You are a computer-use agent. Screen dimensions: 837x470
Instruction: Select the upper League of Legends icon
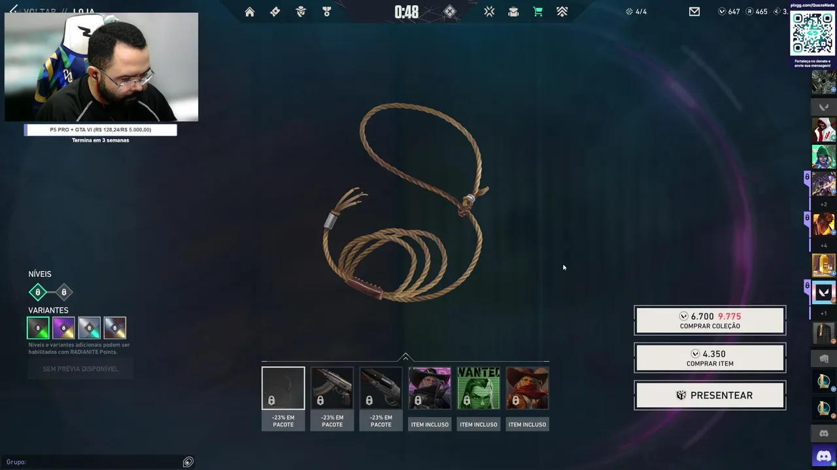824,381
